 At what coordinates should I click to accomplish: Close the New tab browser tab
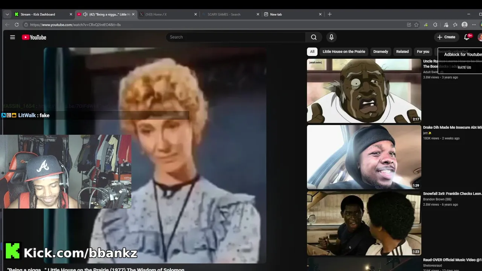point(320,14)
